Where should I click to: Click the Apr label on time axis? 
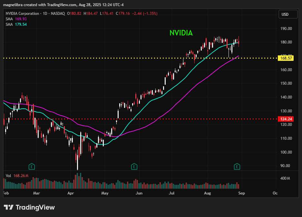(x=71, y=193)
